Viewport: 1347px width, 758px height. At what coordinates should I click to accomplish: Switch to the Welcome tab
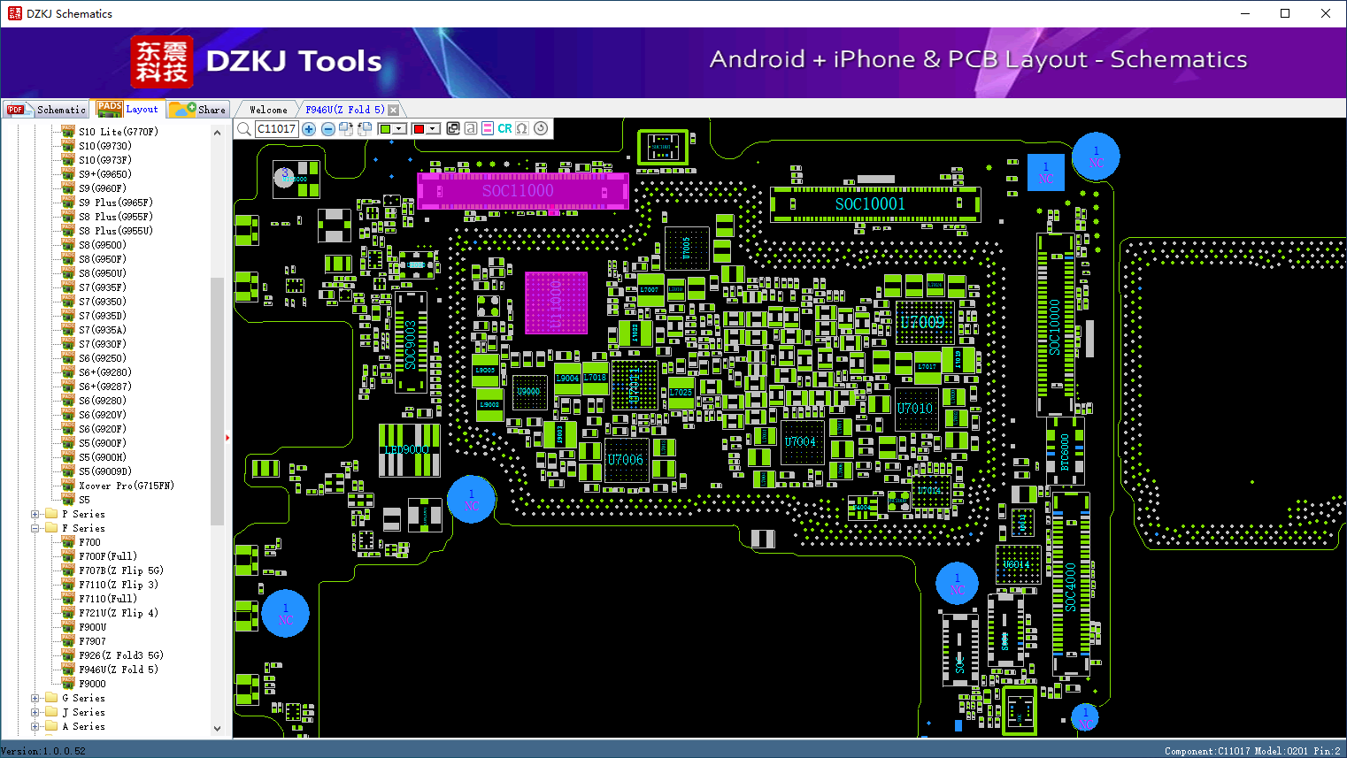(268, 110)
